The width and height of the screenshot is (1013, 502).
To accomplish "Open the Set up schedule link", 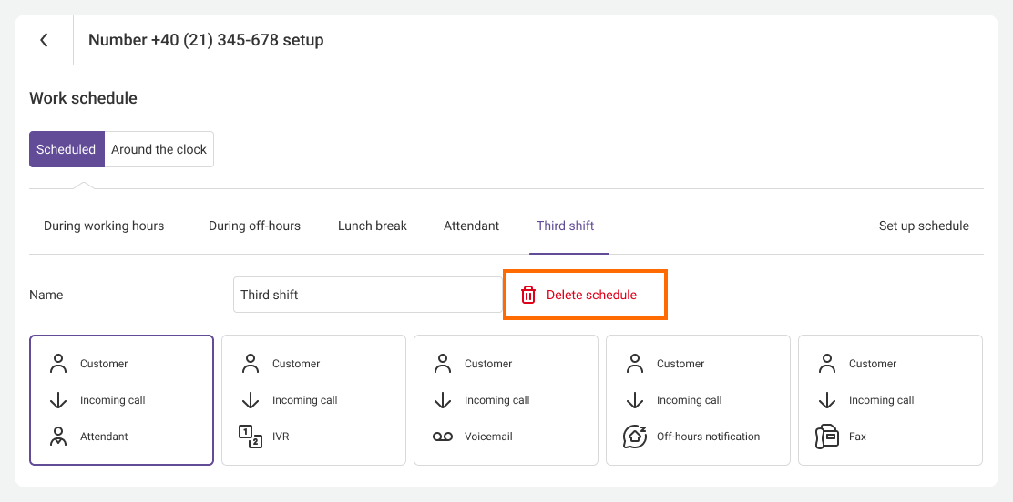I will (923, 226).
